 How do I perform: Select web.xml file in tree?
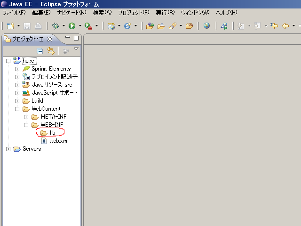pos(59,141)
